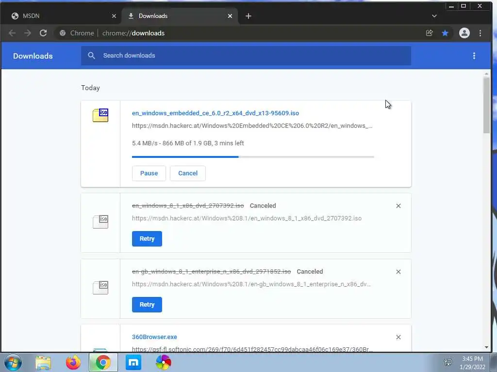The image size is (497, 372).
Task: Click the scrollbar up arrow
Action: click(486, 74)
